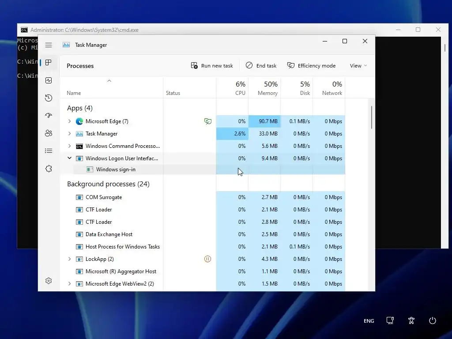Collapse the Windows Logon User Interface group
Image resolution: width=452 pixels, height=339 pixels.
[x=69, y=158]
